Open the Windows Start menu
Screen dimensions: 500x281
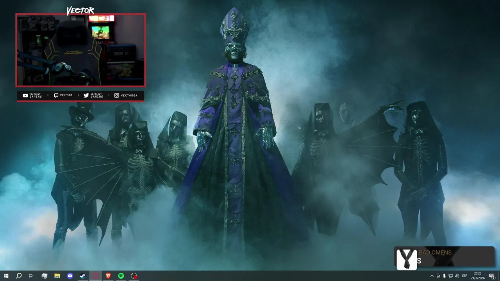point(6,276)
